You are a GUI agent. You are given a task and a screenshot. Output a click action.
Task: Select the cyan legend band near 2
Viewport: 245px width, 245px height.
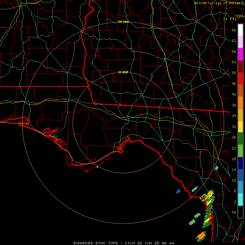point(240,200)
